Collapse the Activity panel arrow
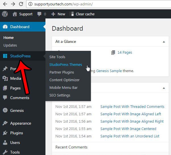The image size is (171, 155). 164,88
